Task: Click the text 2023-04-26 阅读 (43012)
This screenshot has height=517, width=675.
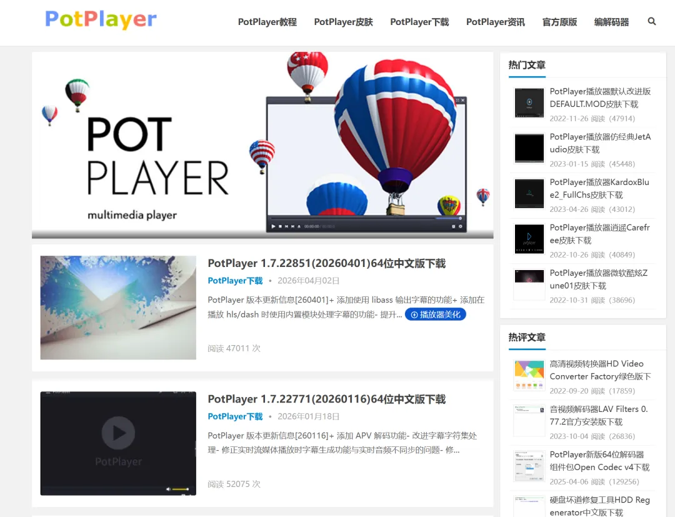Action: pyautogui.click(x=592, y=209)
